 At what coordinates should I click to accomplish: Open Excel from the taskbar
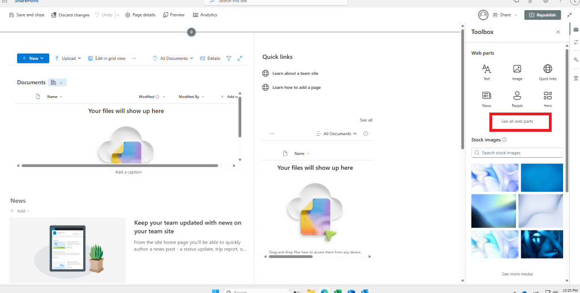(x=338, y=291)
